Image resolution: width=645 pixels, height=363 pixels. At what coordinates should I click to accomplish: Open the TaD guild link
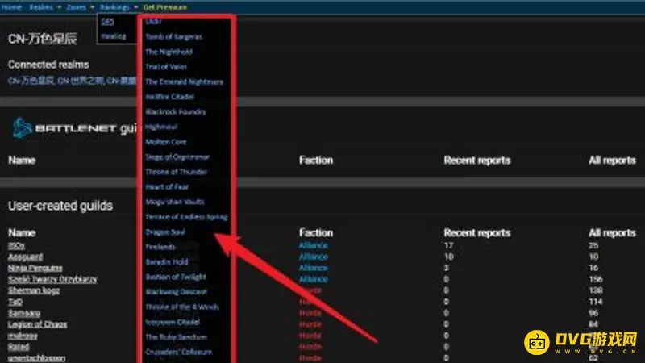[15, 302]
